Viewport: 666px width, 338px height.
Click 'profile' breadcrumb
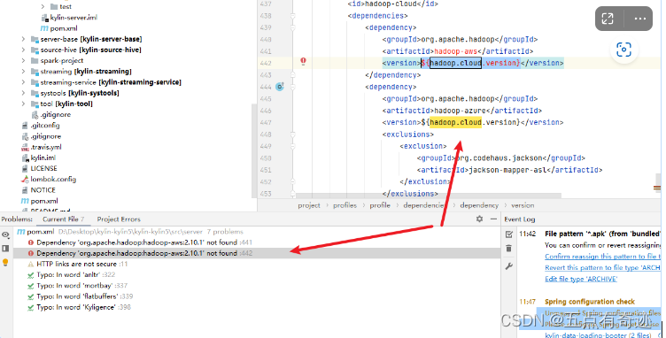[380, 205]
